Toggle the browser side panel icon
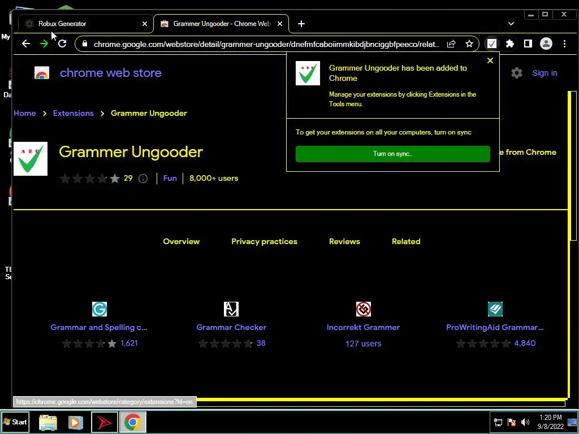Viewport: 579px width, 434px height. 528,44
